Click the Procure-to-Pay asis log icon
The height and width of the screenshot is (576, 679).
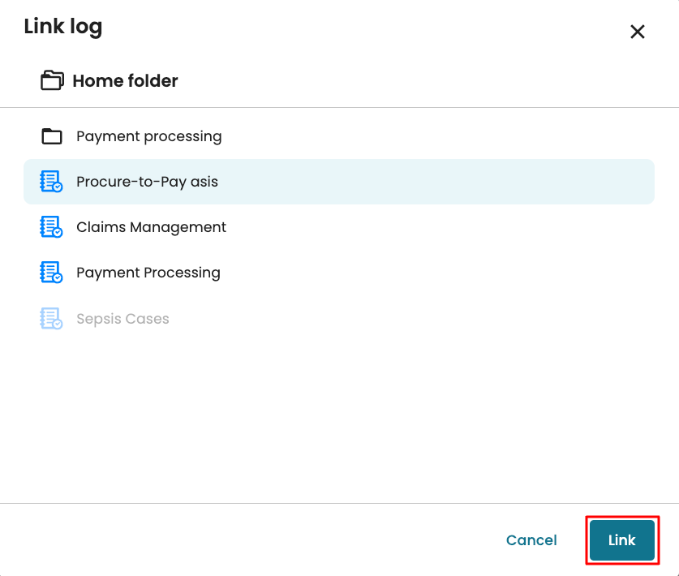point(51,182)
